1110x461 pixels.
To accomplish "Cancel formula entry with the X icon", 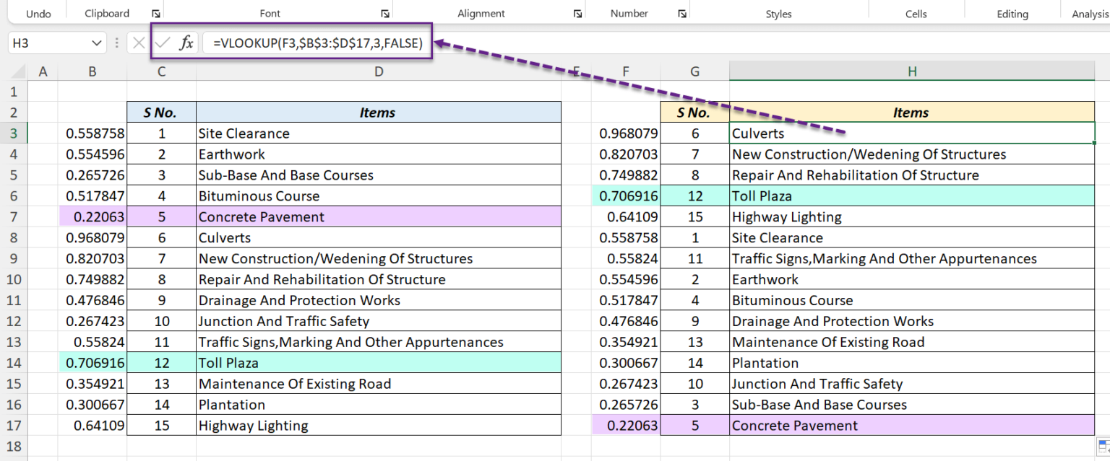I will tap(138, 42).
